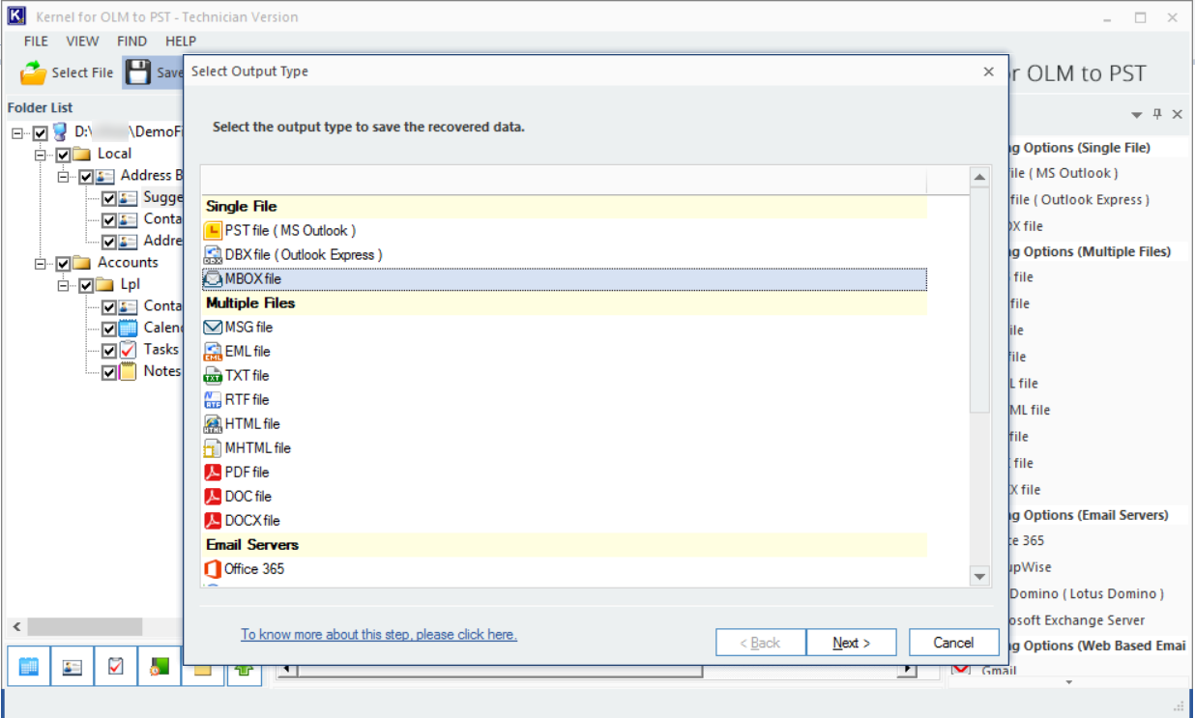Click the right panel bottom expand arrow

(x=1069, y=682)
